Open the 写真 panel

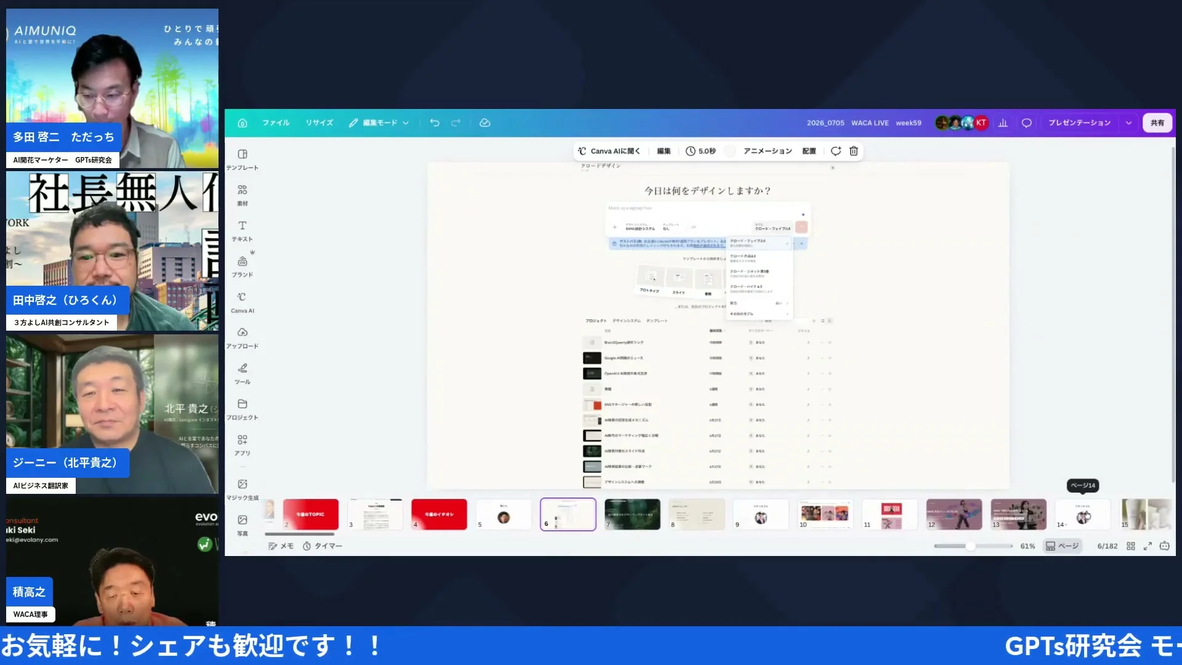243,525
